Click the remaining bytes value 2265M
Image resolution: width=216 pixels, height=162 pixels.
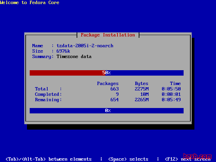(141, 100)
